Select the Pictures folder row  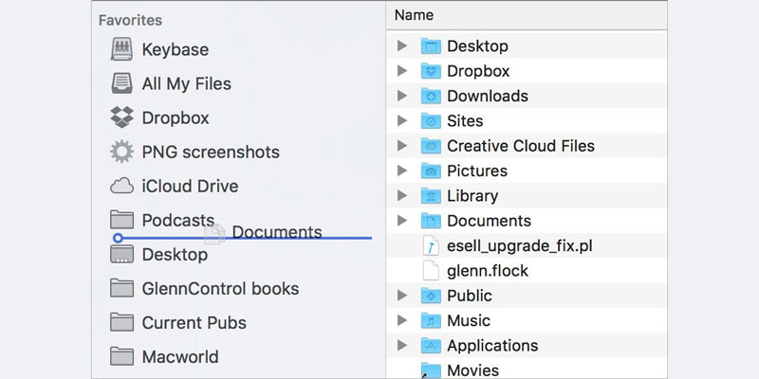click(x=476, y=171)
